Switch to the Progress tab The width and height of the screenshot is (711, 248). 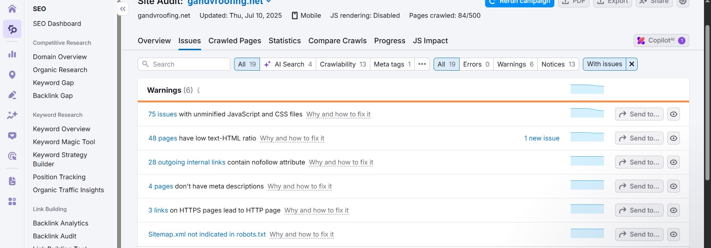(390, 41)
